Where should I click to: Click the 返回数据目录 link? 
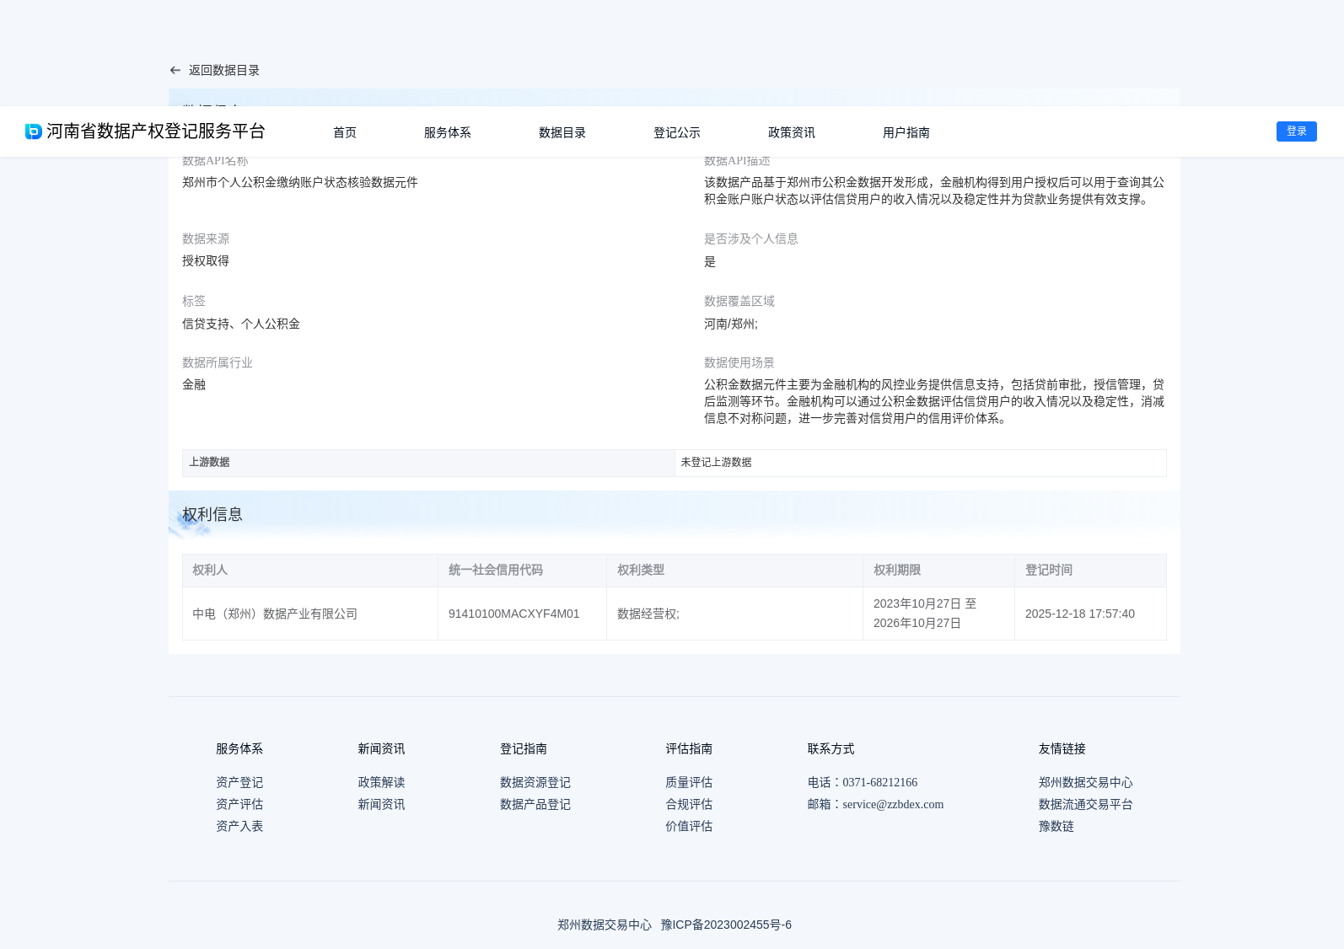tap(224, 71)
